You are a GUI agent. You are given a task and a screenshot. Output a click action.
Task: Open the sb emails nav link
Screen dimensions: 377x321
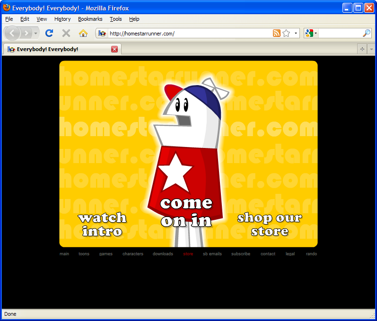212,254
